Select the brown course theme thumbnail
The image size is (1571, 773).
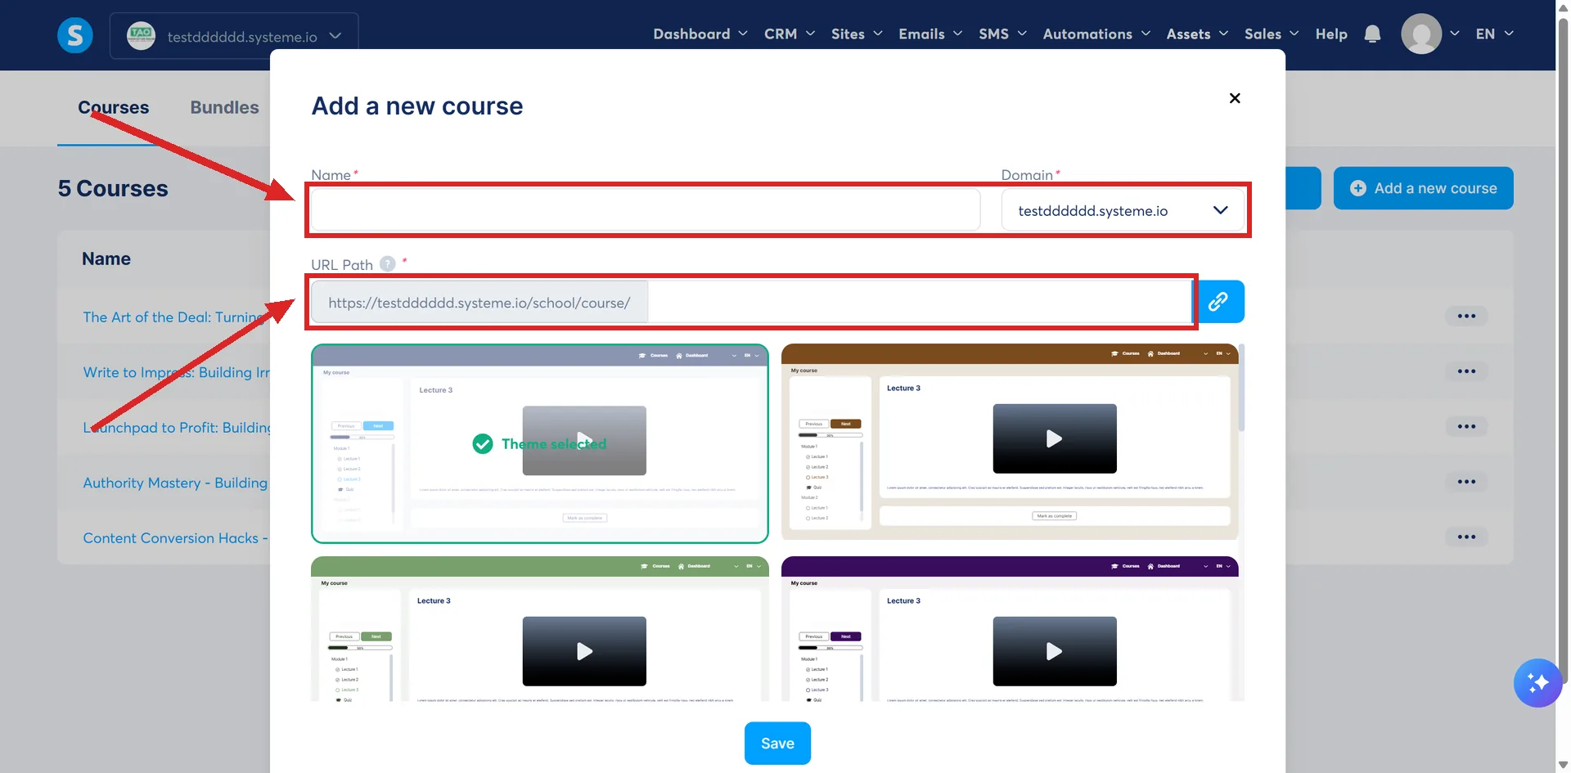1010,442
